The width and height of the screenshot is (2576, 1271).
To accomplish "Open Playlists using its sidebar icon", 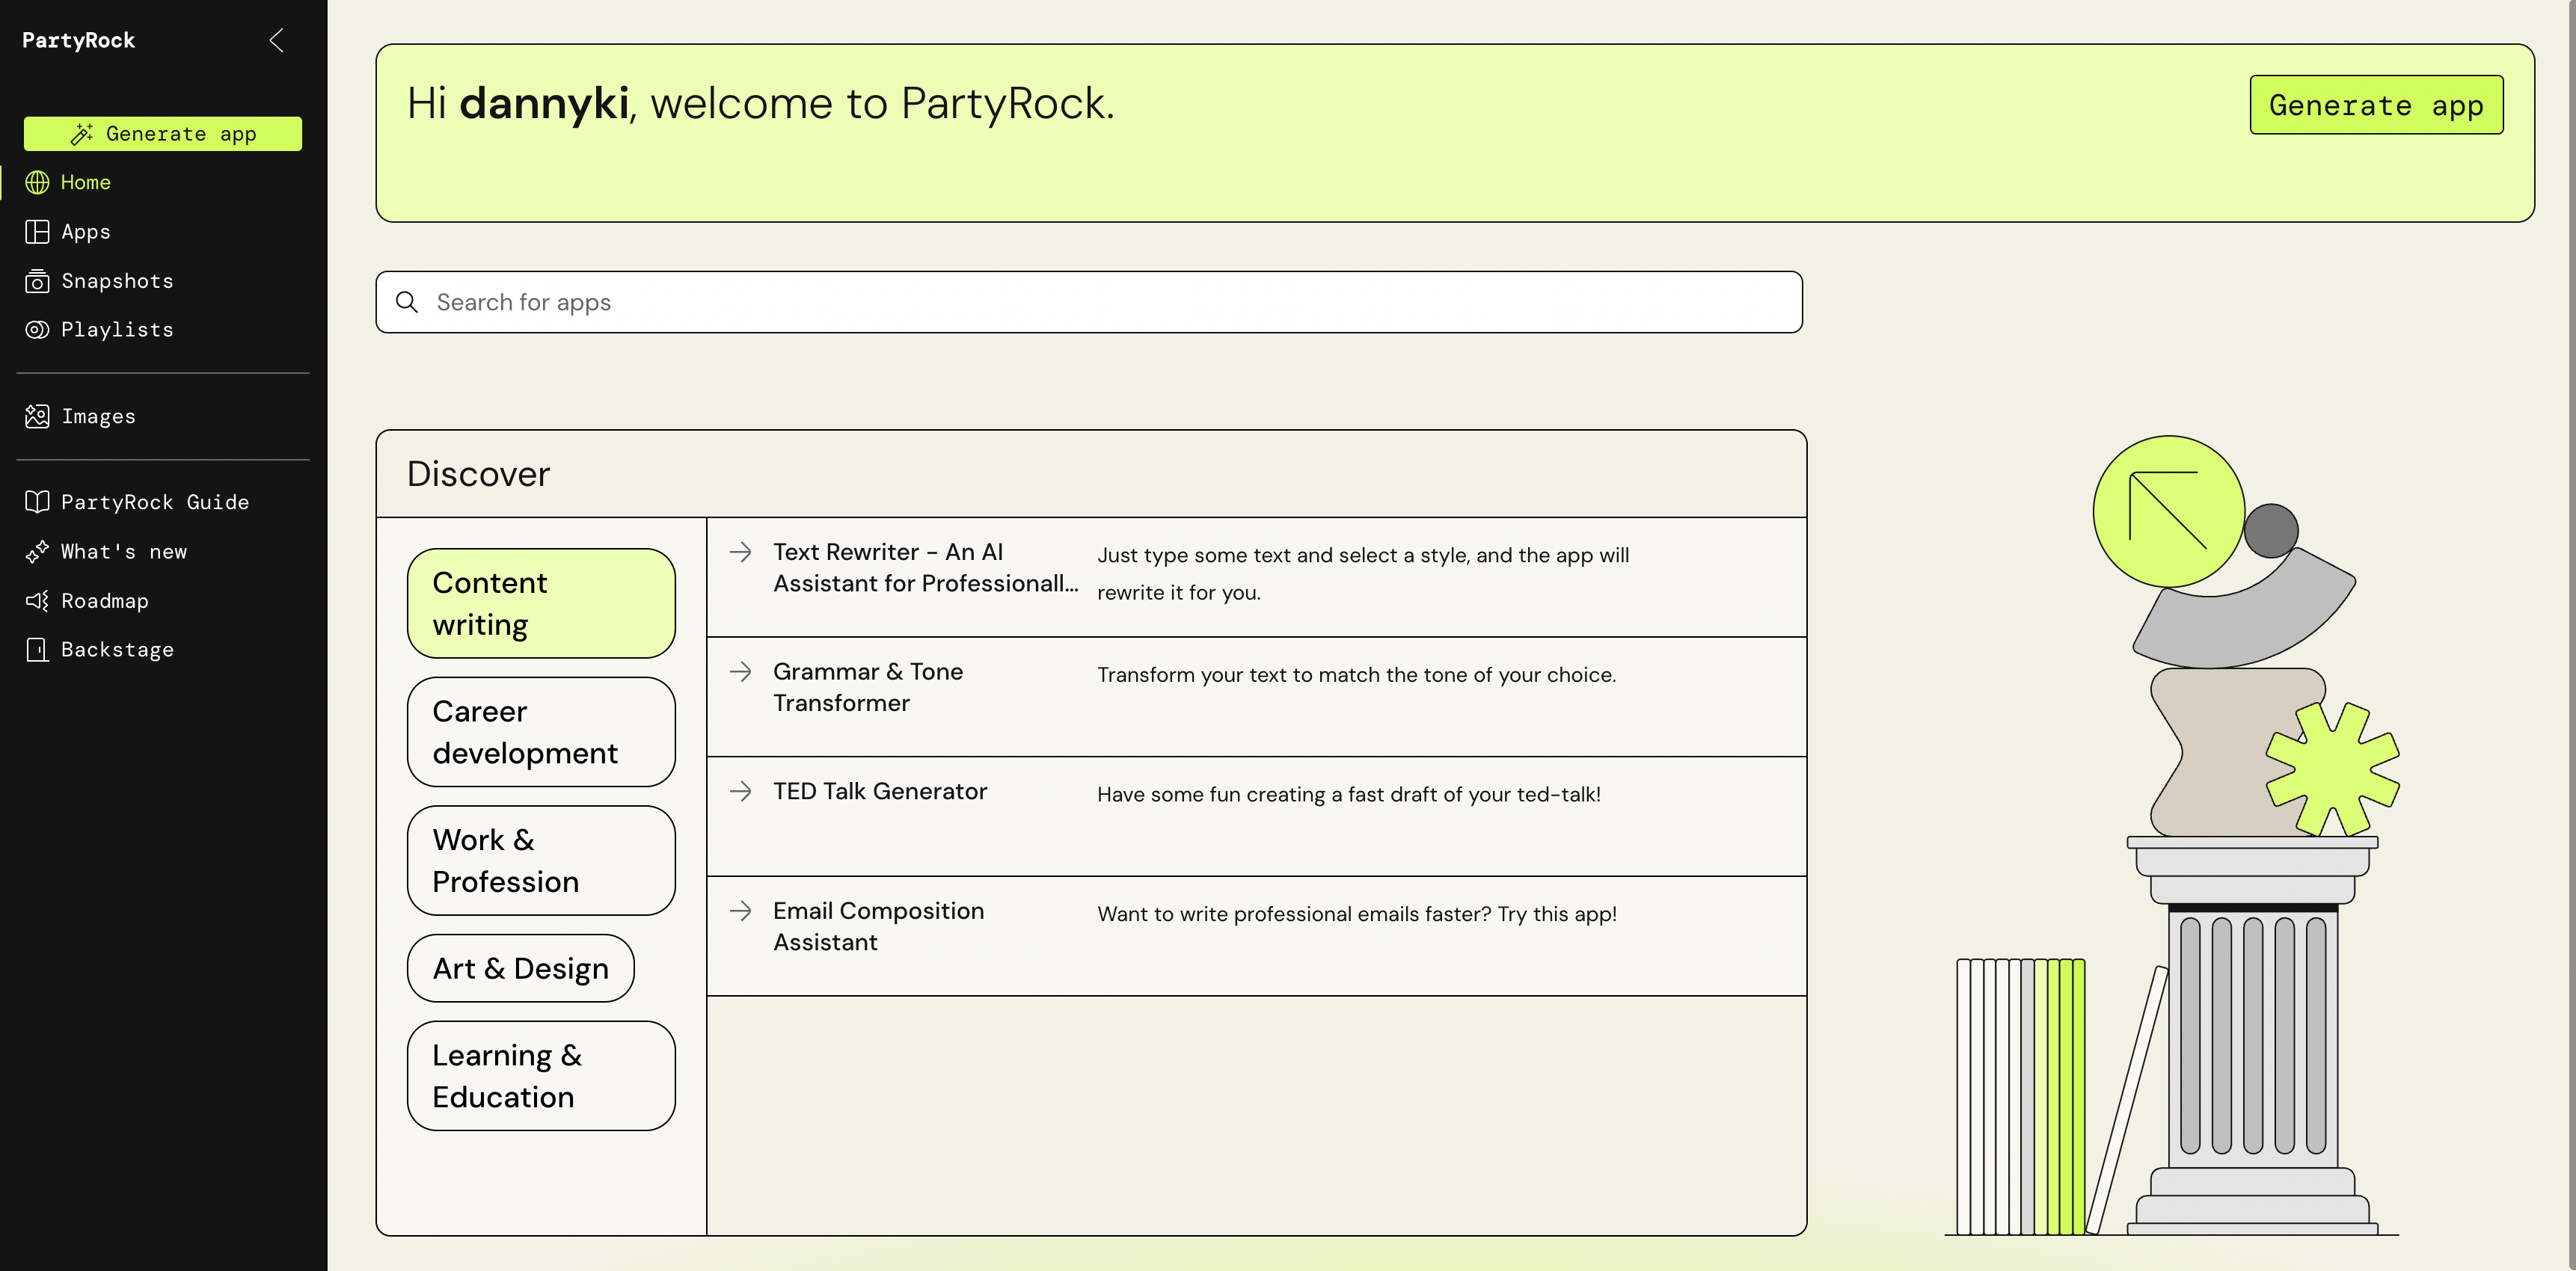I will 37,330.
